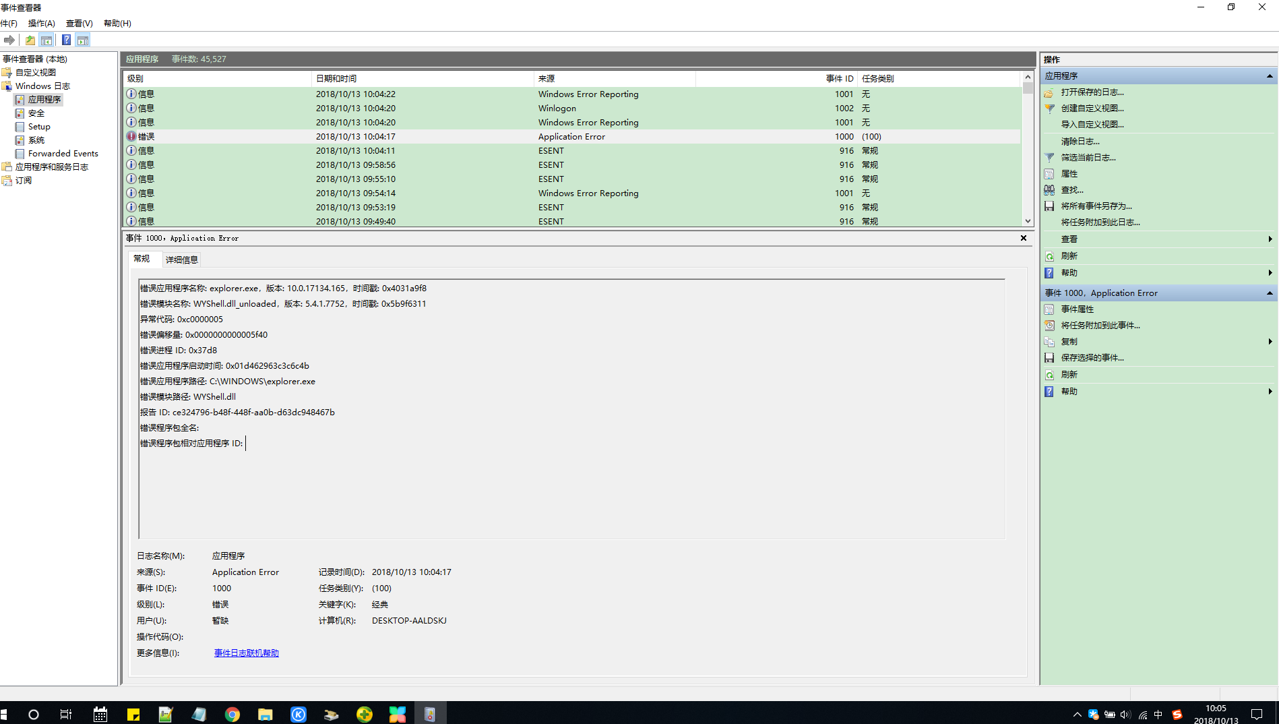
Task: Click the blue help toolbar icon
Action: [67, 40]
